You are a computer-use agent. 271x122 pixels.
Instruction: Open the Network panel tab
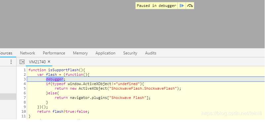coord(27,53)
